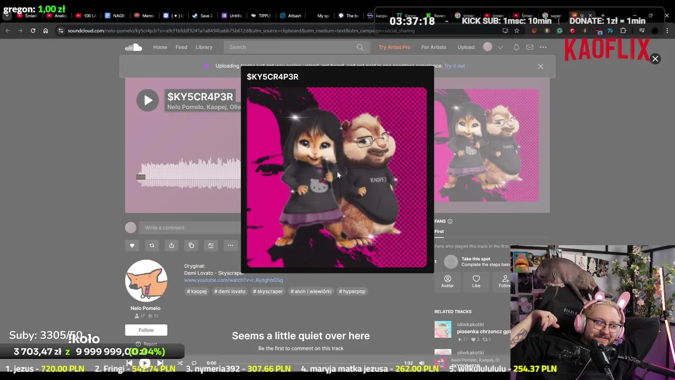Click the Try it out banner link
This screenshot has width=675, height=380.
(x=454, y=66)
